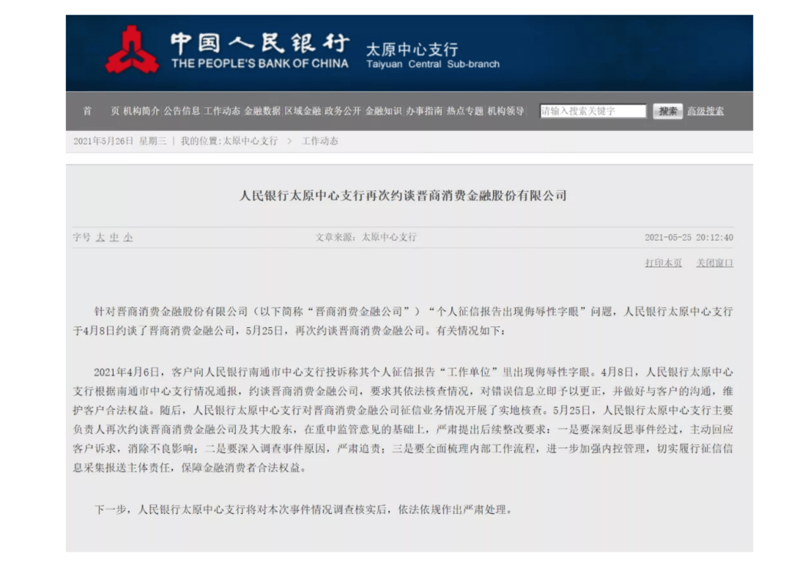Open the 高级搜索 advanced search link
This screenshot has width=801, height=567.
[x=706, y=111]
